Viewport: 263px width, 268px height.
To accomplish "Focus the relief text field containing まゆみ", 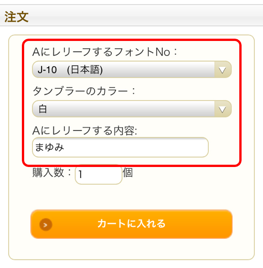I will 120,147.
